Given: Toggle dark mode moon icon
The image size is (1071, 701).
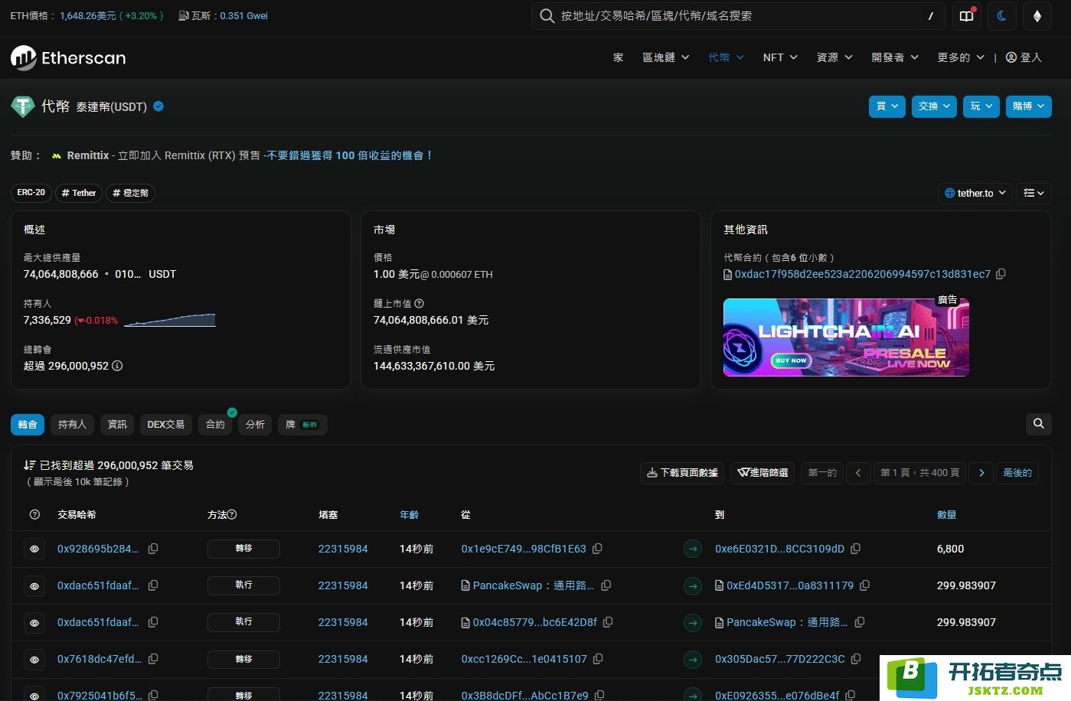Looking at the screenshot, I should 1002,16.
